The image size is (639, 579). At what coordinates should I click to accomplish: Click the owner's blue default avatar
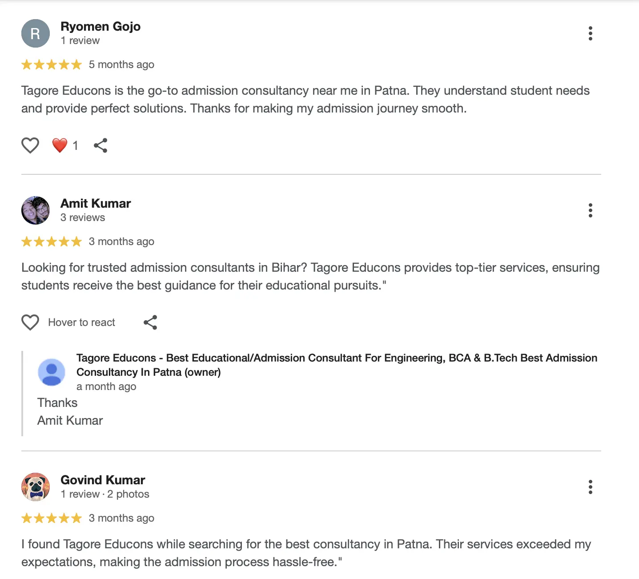click(x=52, y=372)
